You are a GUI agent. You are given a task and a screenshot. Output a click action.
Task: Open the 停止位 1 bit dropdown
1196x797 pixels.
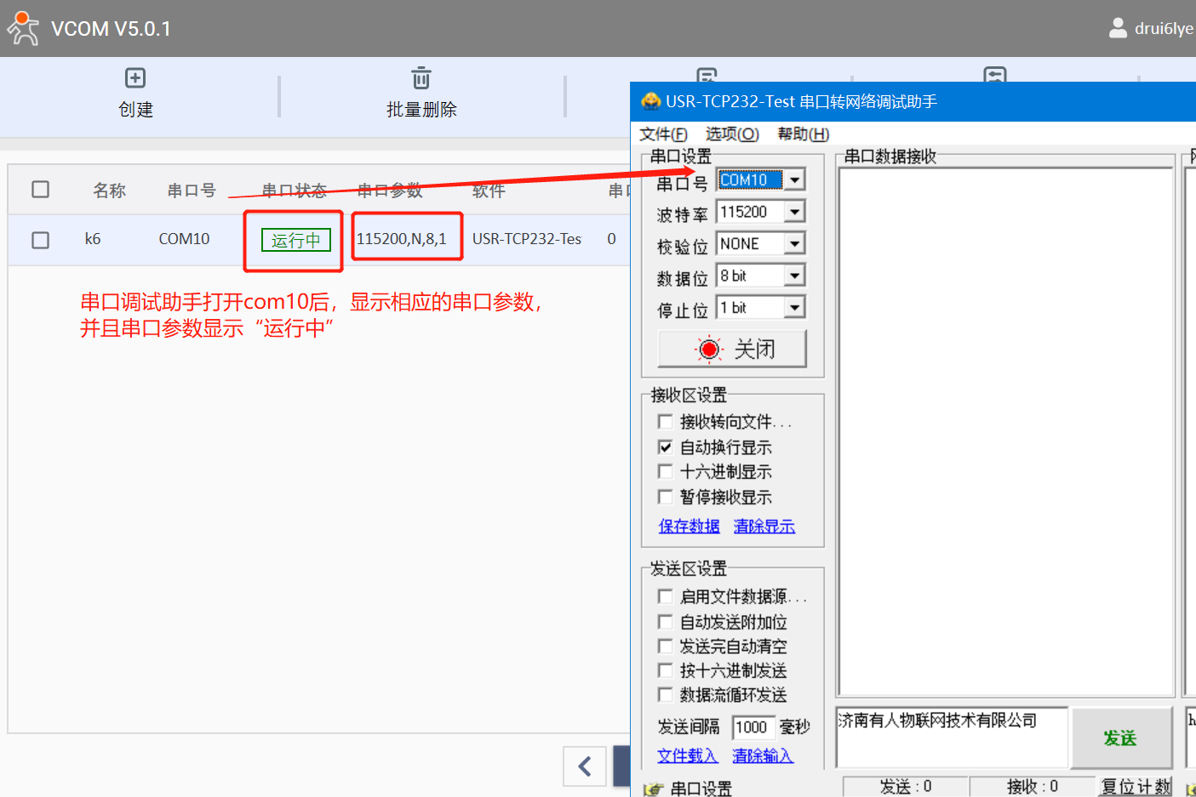tap(794, 307)
